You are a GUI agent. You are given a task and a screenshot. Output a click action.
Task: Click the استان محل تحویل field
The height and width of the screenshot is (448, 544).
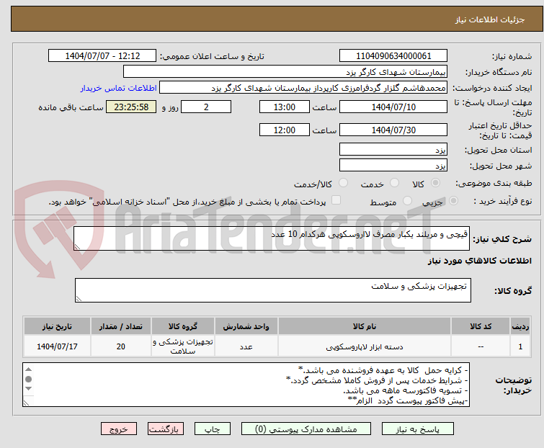[x=393, y=149]
